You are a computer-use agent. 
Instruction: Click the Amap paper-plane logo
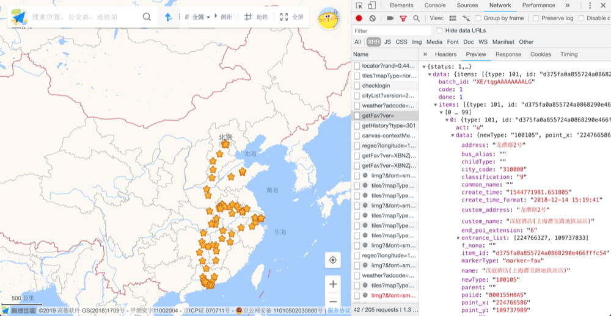pos(19,16)
